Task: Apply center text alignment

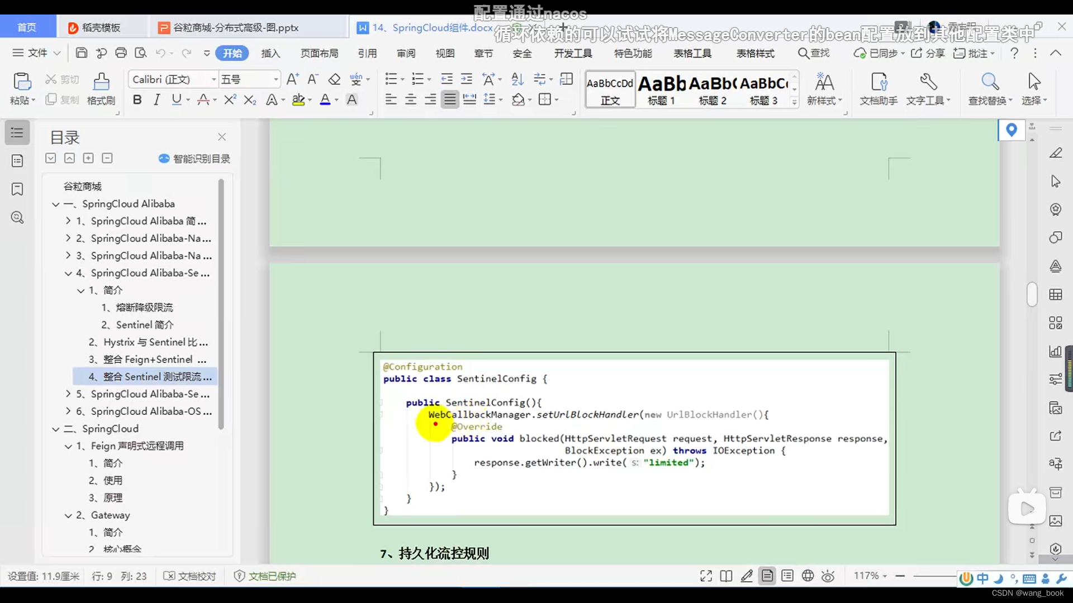Action: click(411, 100)
